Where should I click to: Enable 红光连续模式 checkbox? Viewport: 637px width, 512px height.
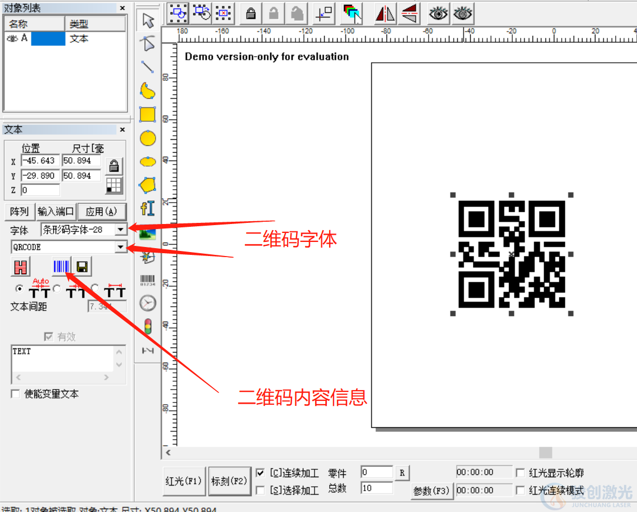(520, 490)
